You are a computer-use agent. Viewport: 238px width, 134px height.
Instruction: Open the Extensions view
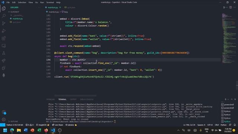(4, 38)
